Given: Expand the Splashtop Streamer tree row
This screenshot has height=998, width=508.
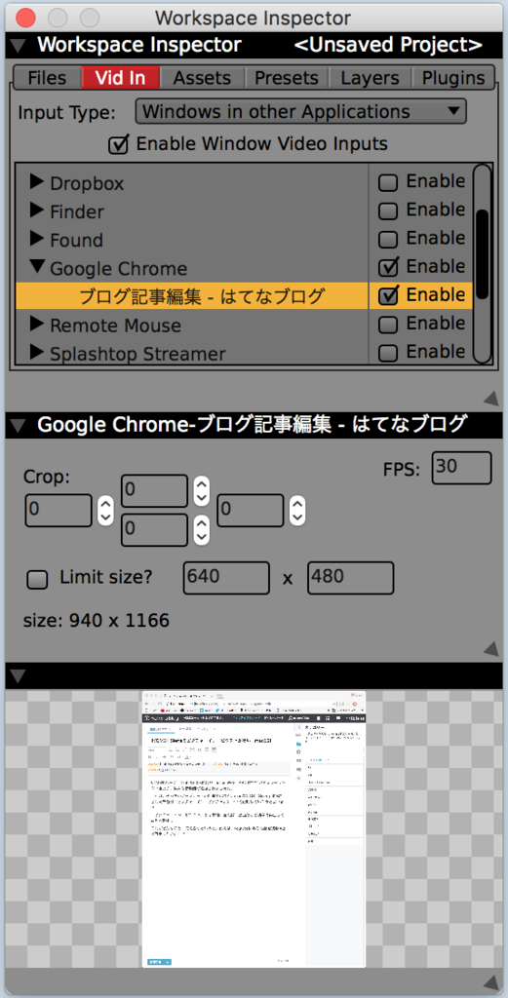Looking at the screenshot, I should 37,352.
